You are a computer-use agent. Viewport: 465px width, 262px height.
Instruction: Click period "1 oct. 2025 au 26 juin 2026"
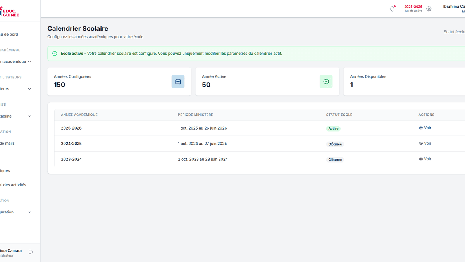click(x=202, y=128)
